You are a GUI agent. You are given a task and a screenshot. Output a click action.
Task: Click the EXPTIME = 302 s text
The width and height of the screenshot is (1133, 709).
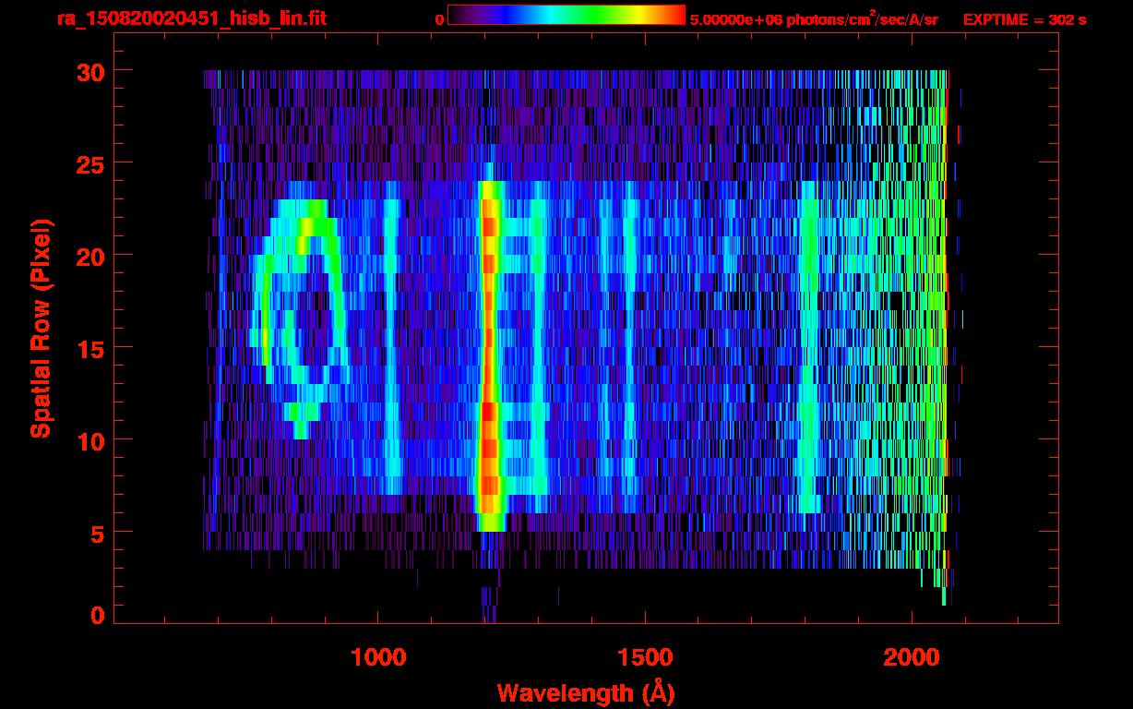tap(1024, 19)
